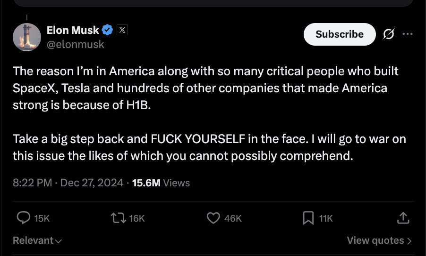The width and height of the screenshot is (426, 256).
Task: Click the 16K repost count
Action: click(x=137, y=218)
